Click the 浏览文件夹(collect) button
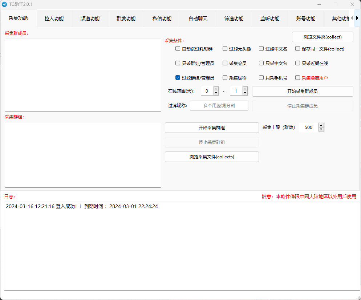Screen dimensions: 361x300 323,37
